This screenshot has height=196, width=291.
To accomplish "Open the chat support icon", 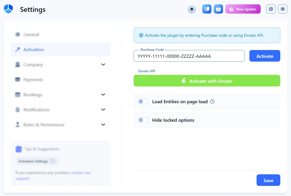I will tap(271, 9).
